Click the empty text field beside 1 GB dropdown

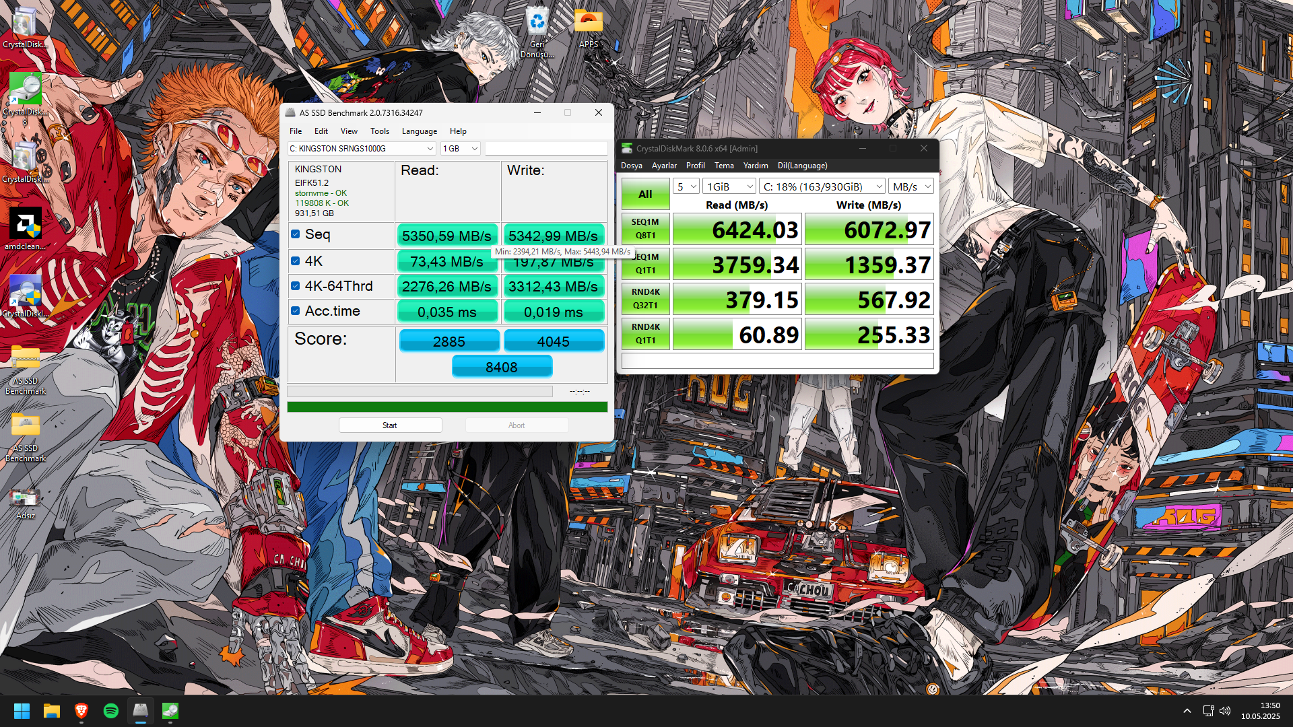[x=546, y=148]
